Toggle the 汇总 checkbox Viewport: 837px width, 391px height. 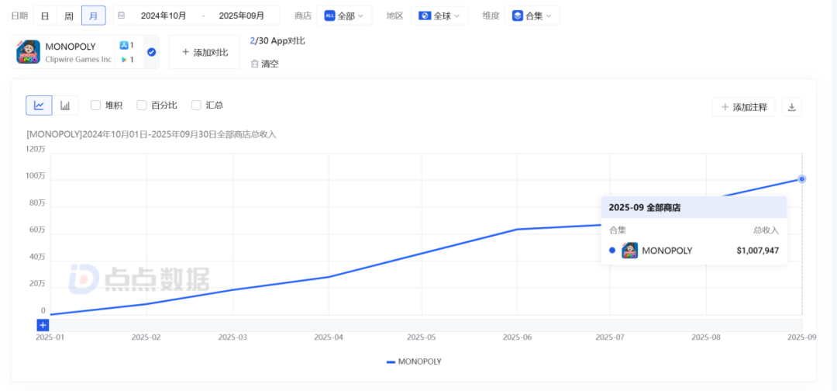[196, 106]
